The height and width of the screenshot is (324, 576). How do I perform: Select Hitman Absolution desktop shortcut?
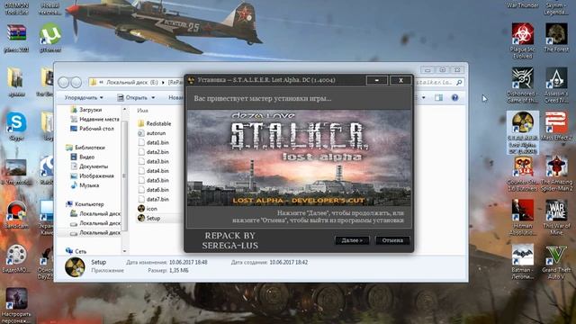[x=522, y=218]
